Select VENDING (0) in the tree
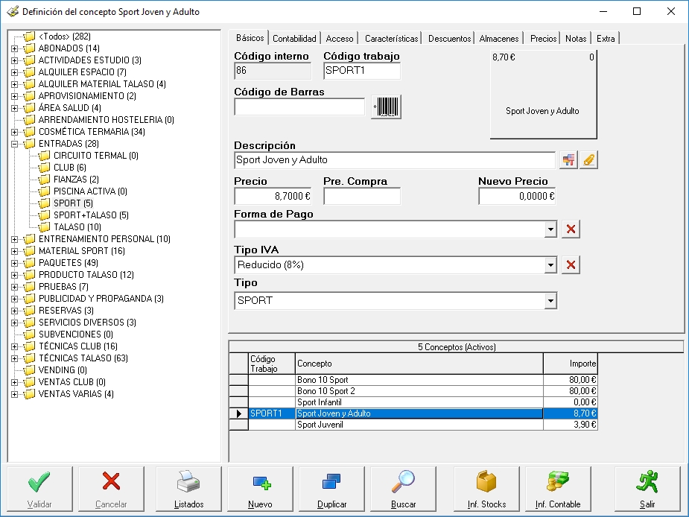Viewport: 689px width, 517px height. point(63,370)
